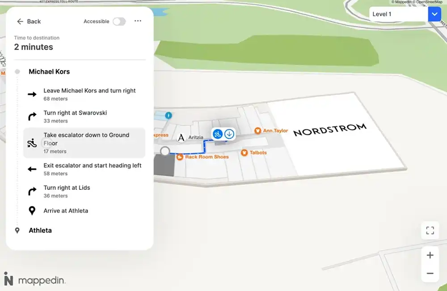Click the Mappedin logo
The width and height of the screenshot is (447, 291).
(34, 279)
